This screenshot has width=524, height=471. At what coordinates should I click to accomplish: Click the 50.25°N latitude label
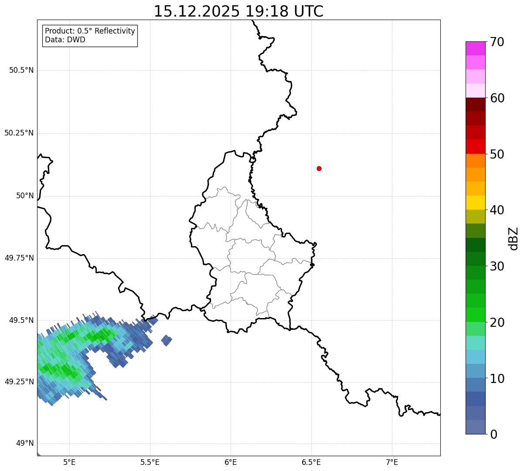(19, 133)
